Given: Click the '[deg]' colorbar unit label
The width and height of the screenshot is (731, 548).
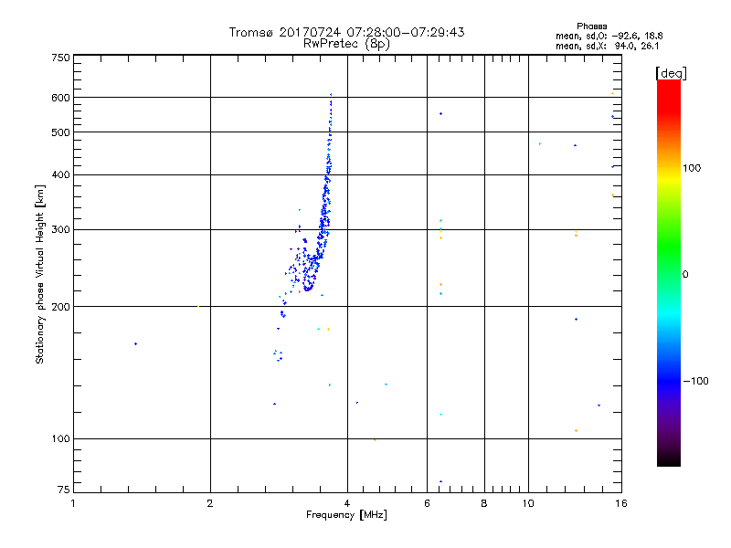Looking at the screenshot, I should pos(671,73).
